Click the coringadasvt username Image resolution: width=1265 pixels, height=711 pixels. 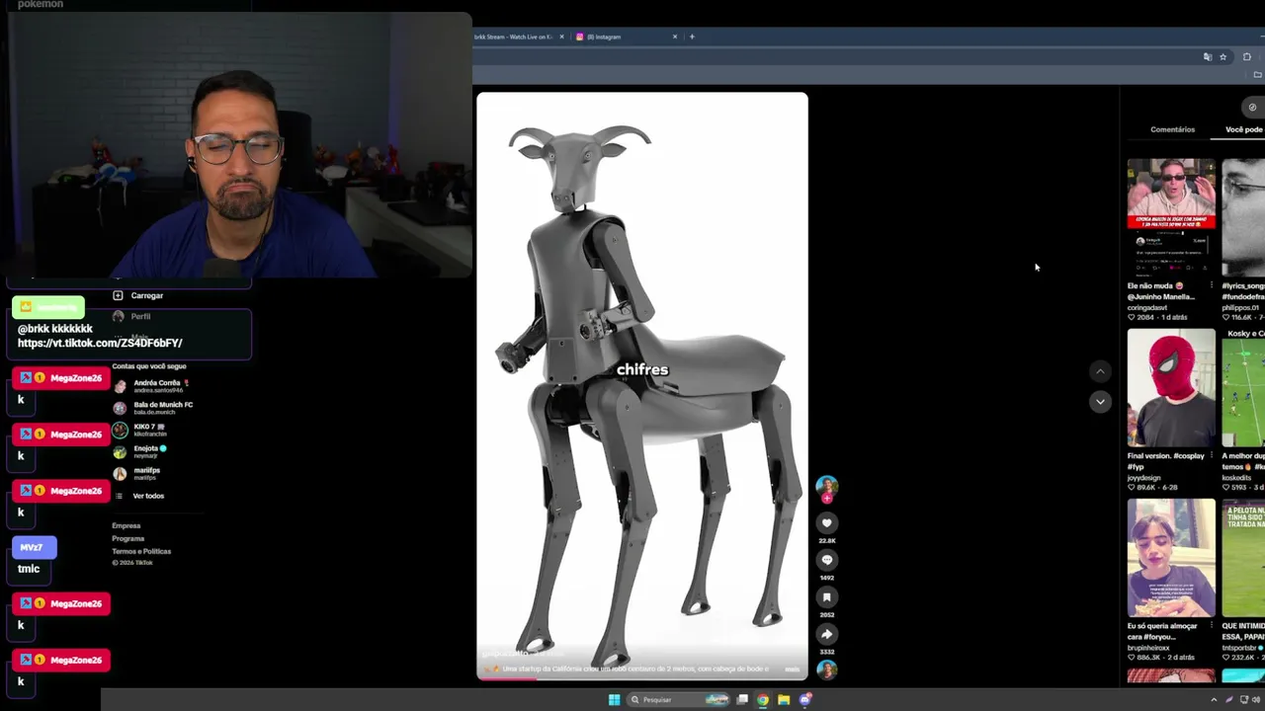point(1147,307)
